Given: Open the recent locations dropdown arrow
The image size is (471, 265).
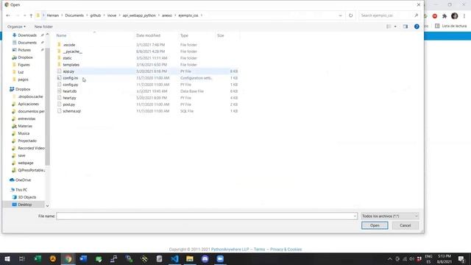Looking at the screenshot, I should coord(24,15).
